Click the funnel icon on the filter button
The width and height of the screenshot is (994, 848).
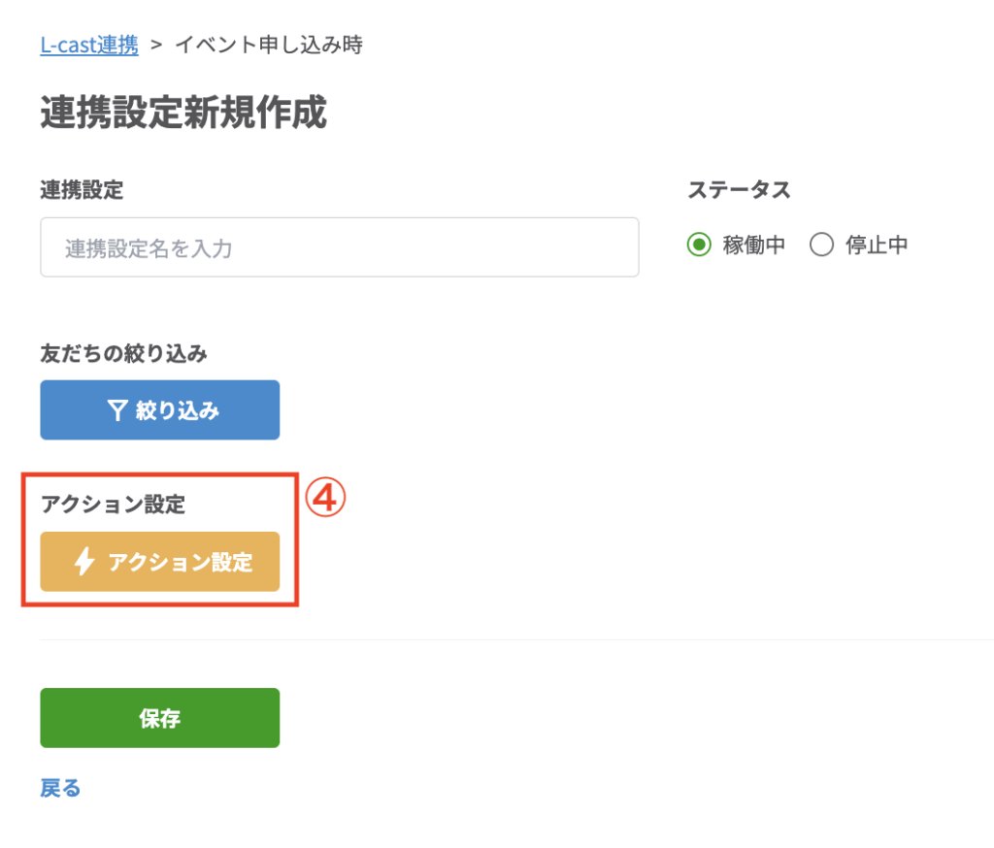click(116, 410)
